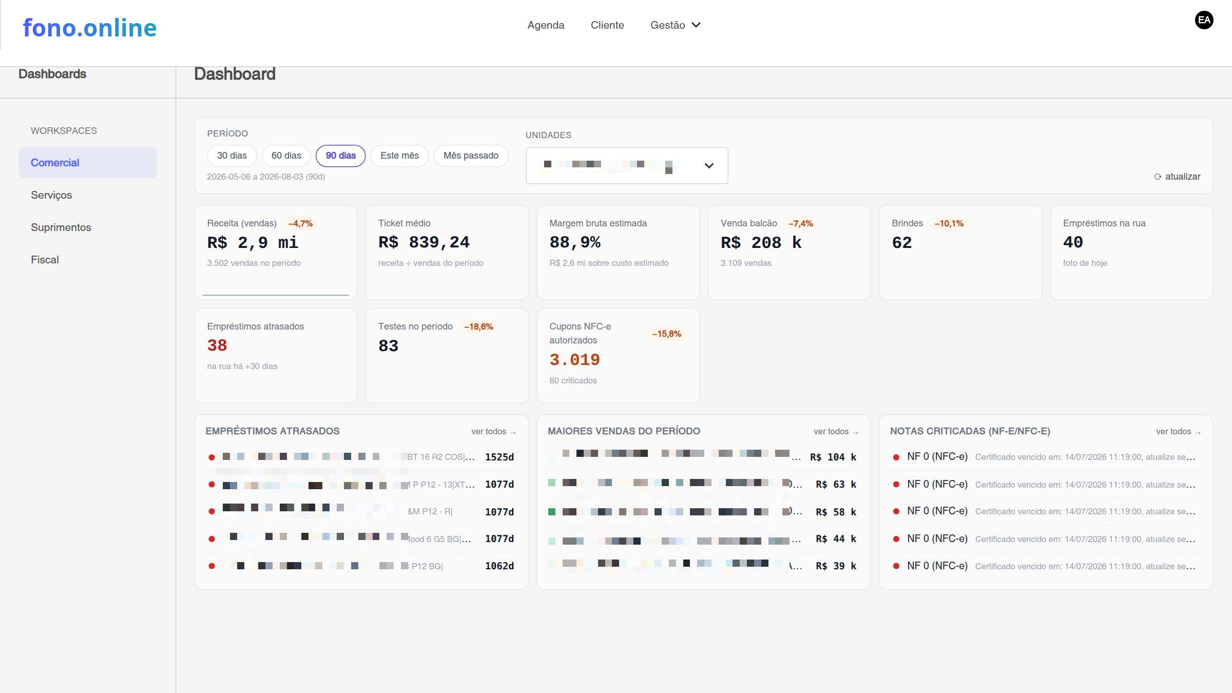
Task: Open the Unidades dropdown
Action: pyautogui.click(x=627, y=165)
